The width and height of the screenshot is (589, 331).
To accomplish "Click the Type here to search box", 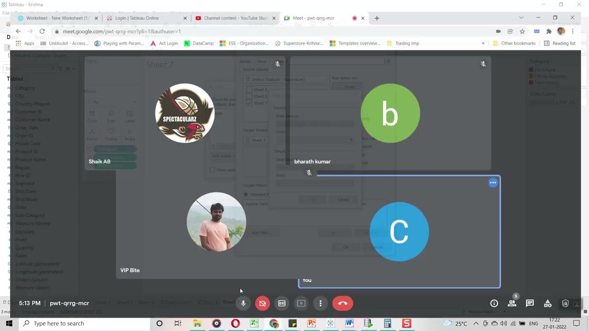I will click(x=84, y=324).
